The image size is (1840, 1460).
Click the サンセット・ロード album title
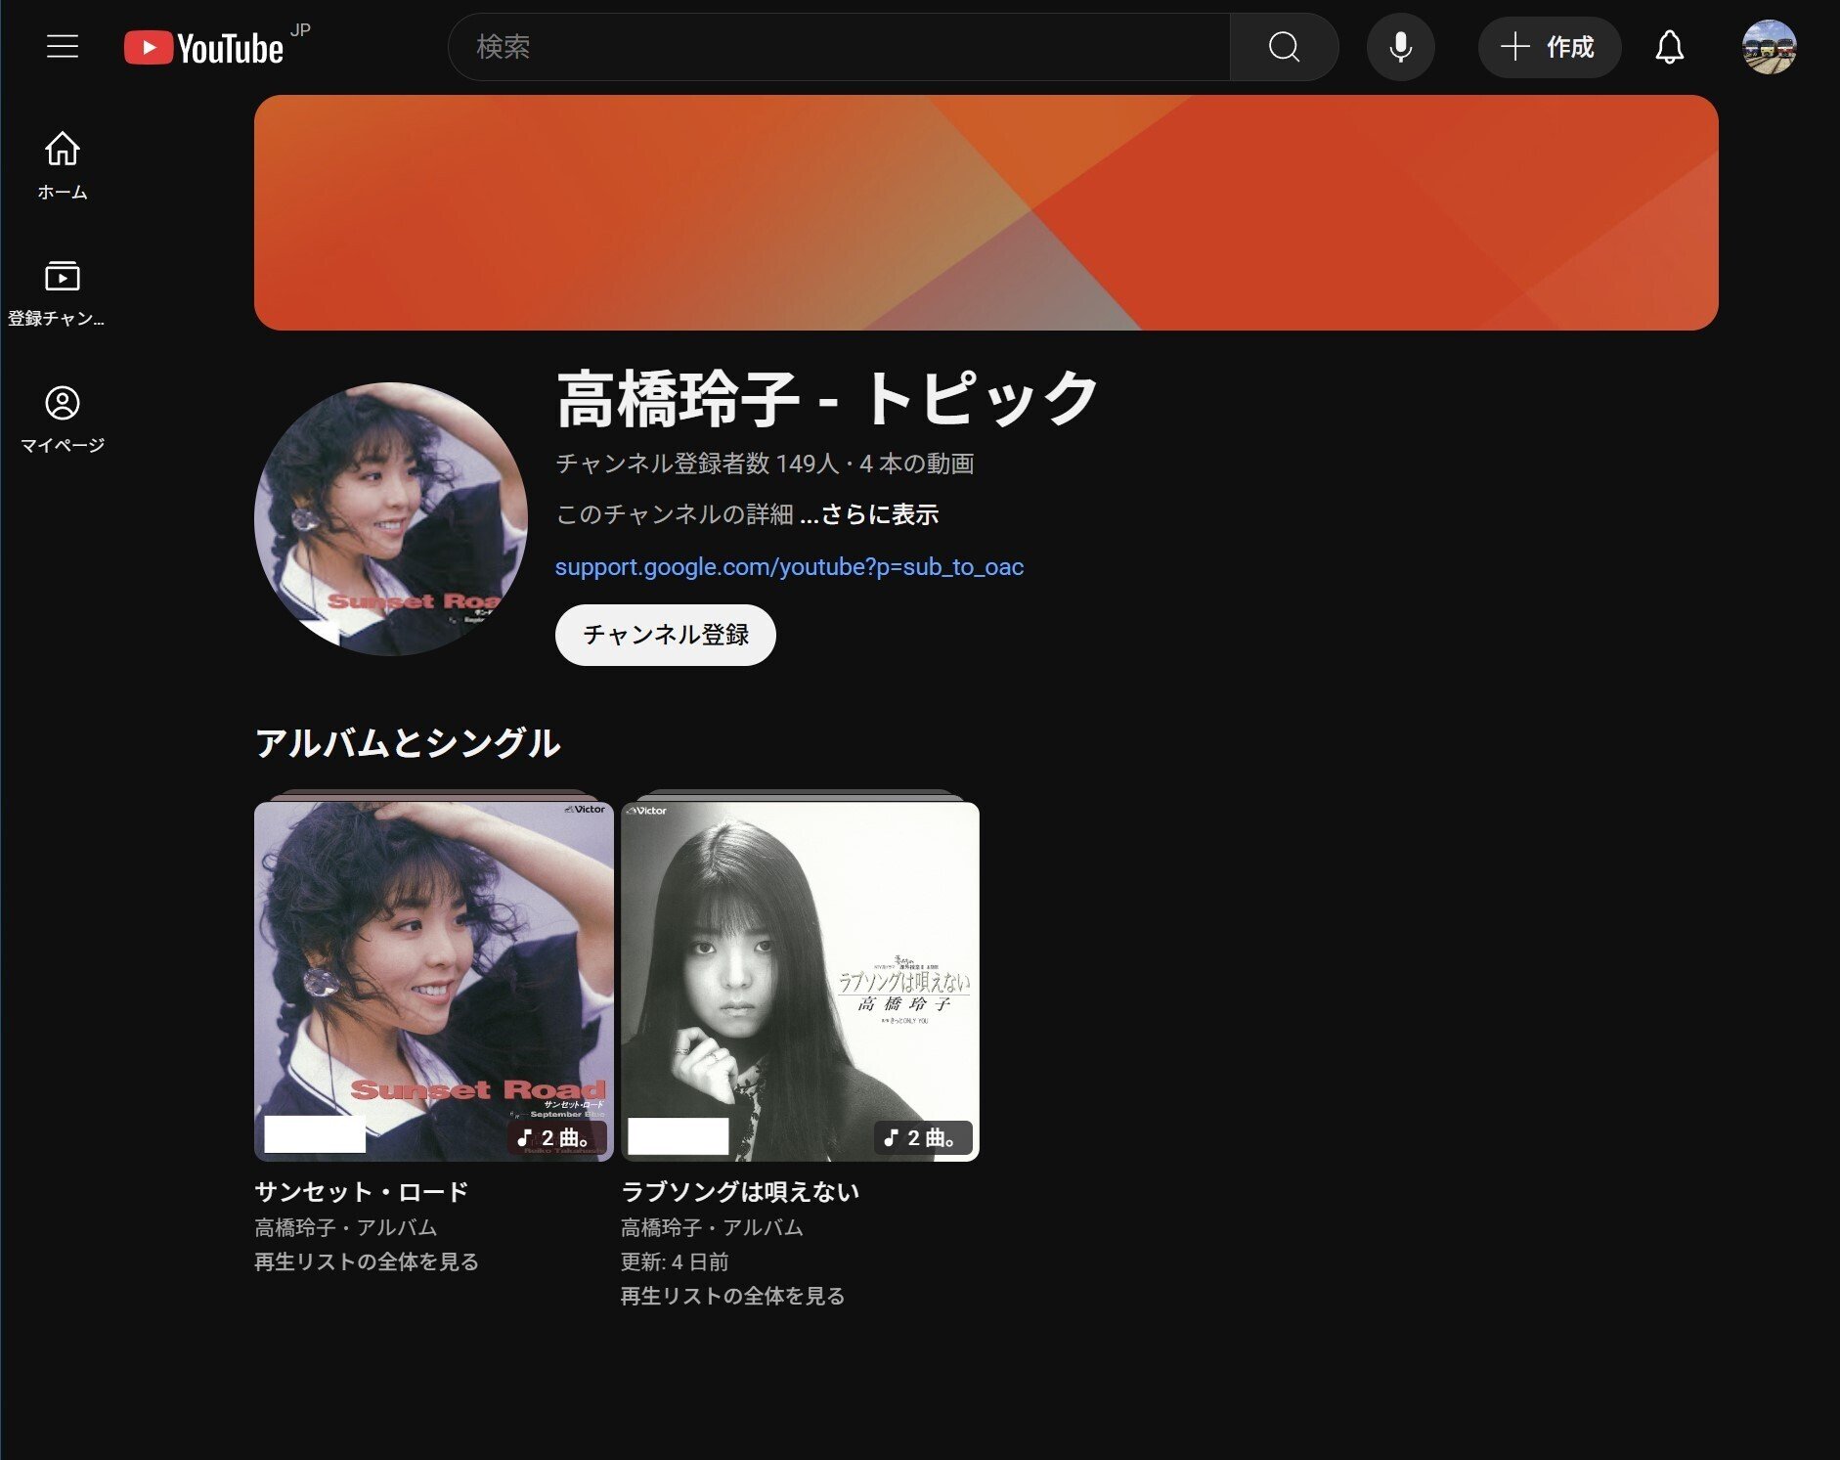click(x=362, y=1191)
